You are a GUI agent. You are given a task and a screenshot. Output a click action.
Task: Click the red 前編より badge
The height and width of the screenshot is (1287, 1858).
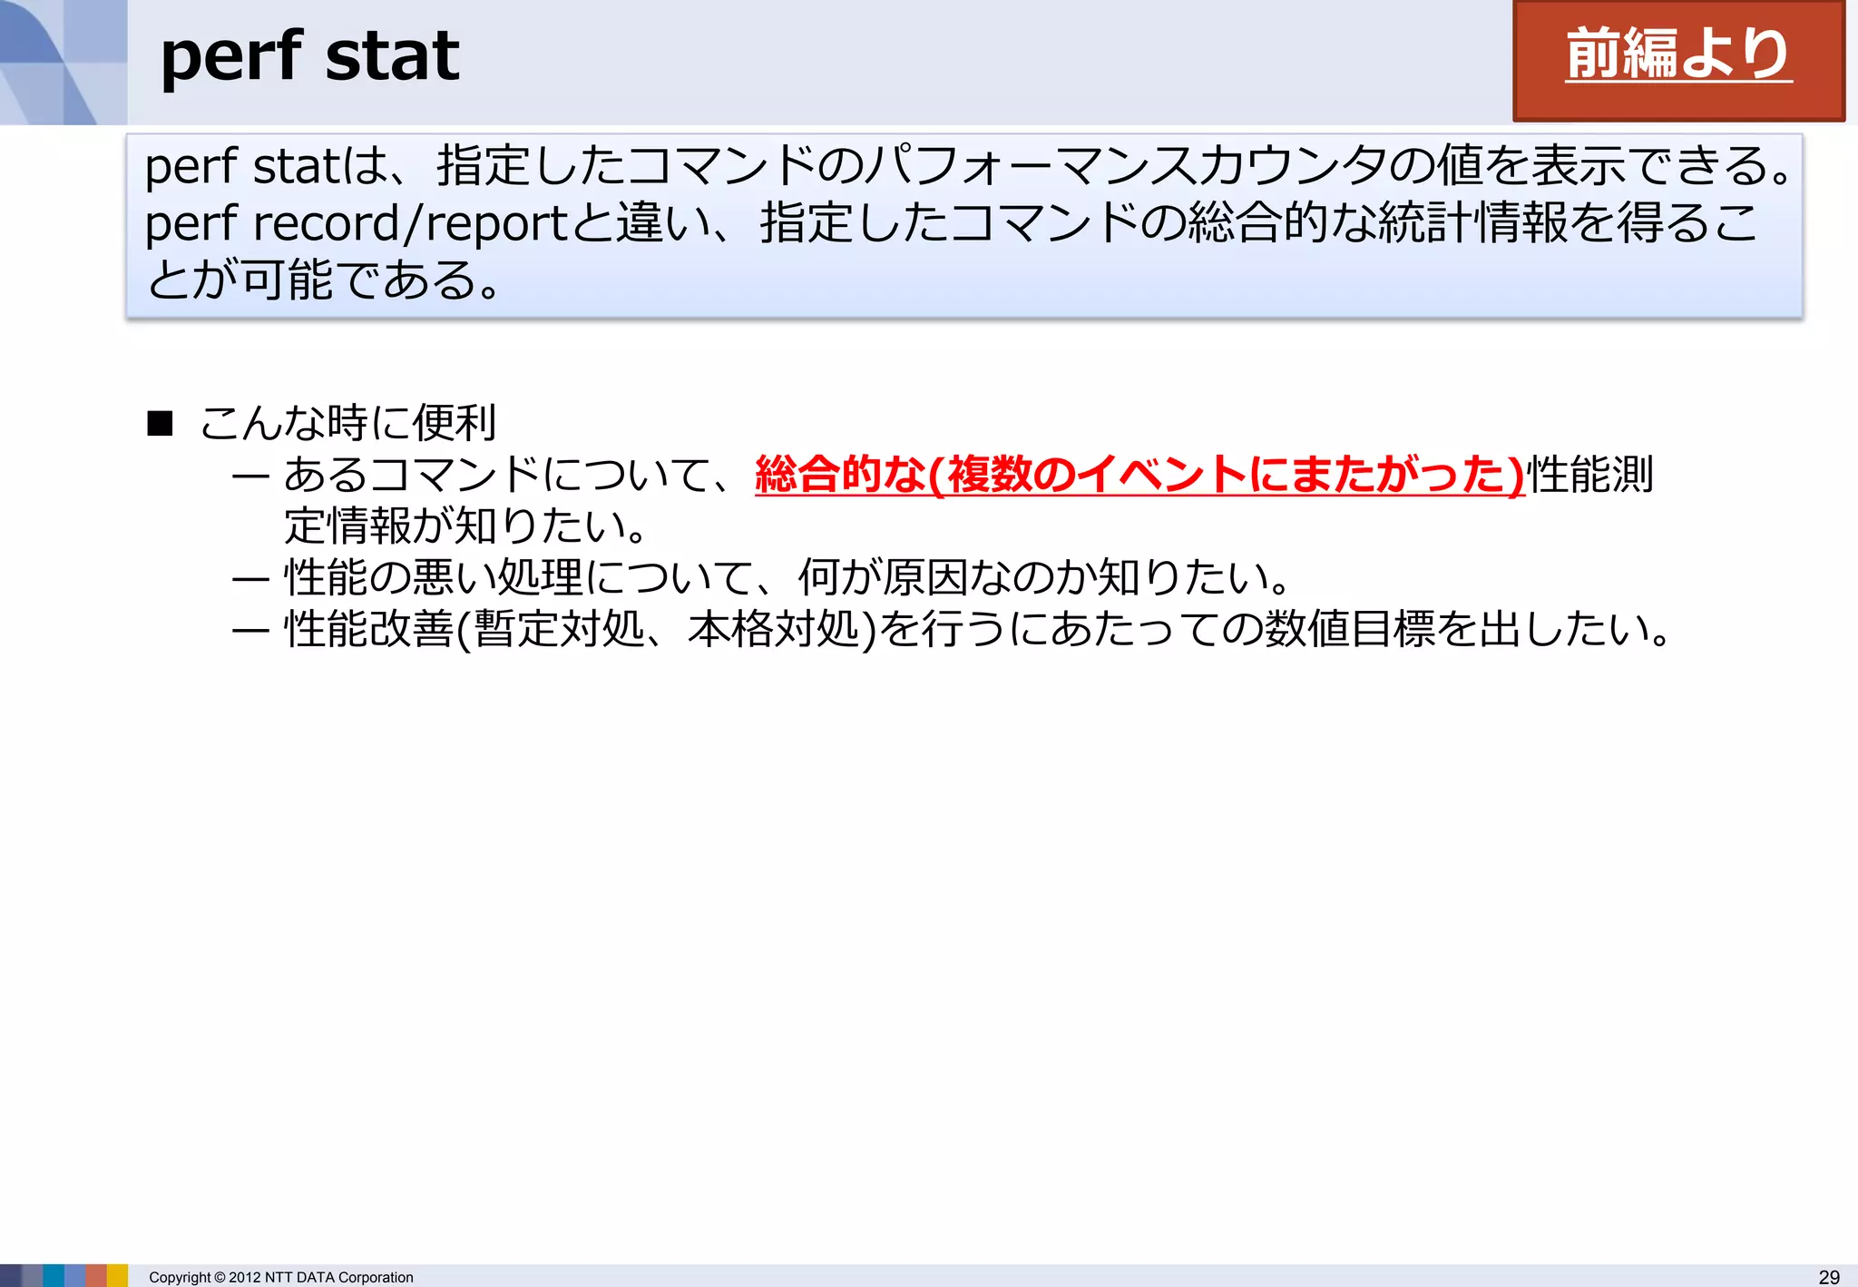tap(1678, 61)
